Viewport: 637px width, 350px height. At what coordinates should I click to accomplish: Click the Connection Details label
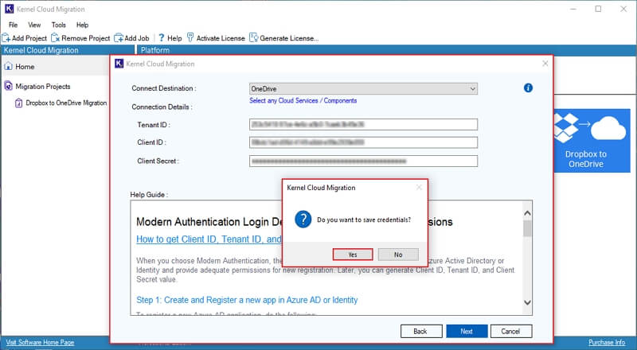point(162,107)
